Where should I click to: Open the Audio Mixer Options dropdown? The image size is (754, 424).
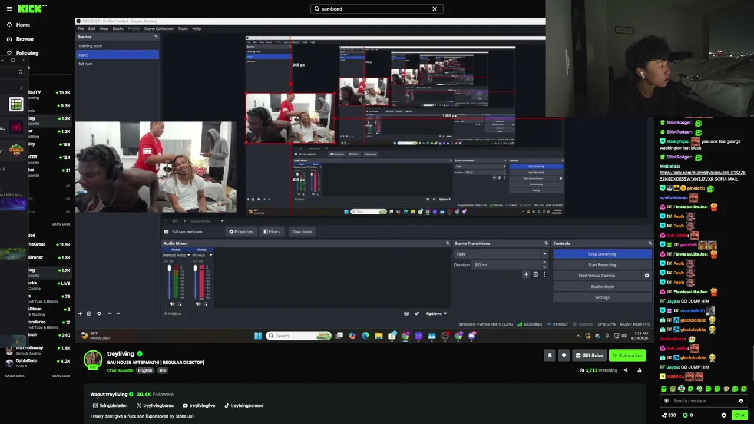(x=436, y=314)
